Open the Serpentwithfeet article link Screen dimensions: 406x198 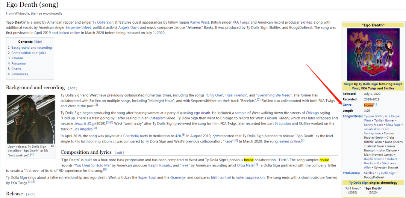pos(78,27)
